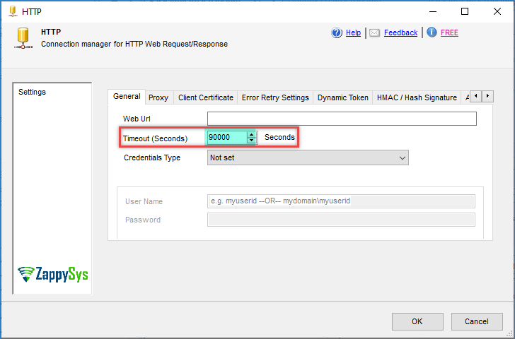This screenshot has width=515, height=339.
Task: Open the HMAC / Hash Signature tab
Action: (x=417, y=97)
